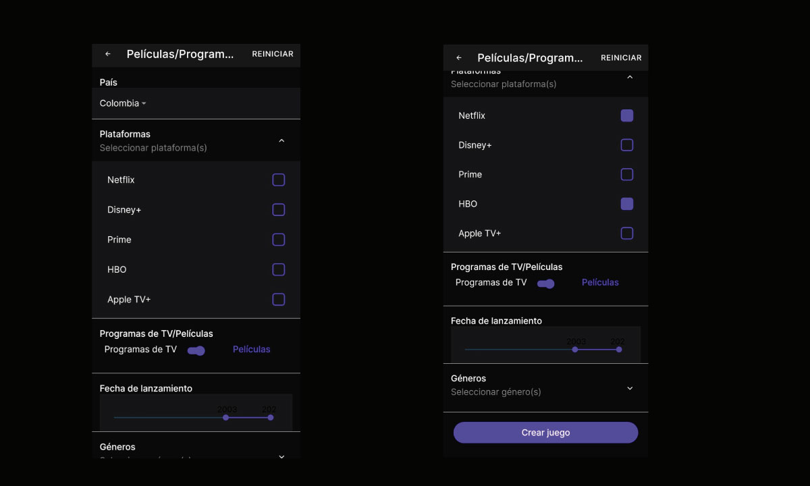Tap purple Películas label on left screen
The height and width of the screenshot is (486, 810).
252,350
